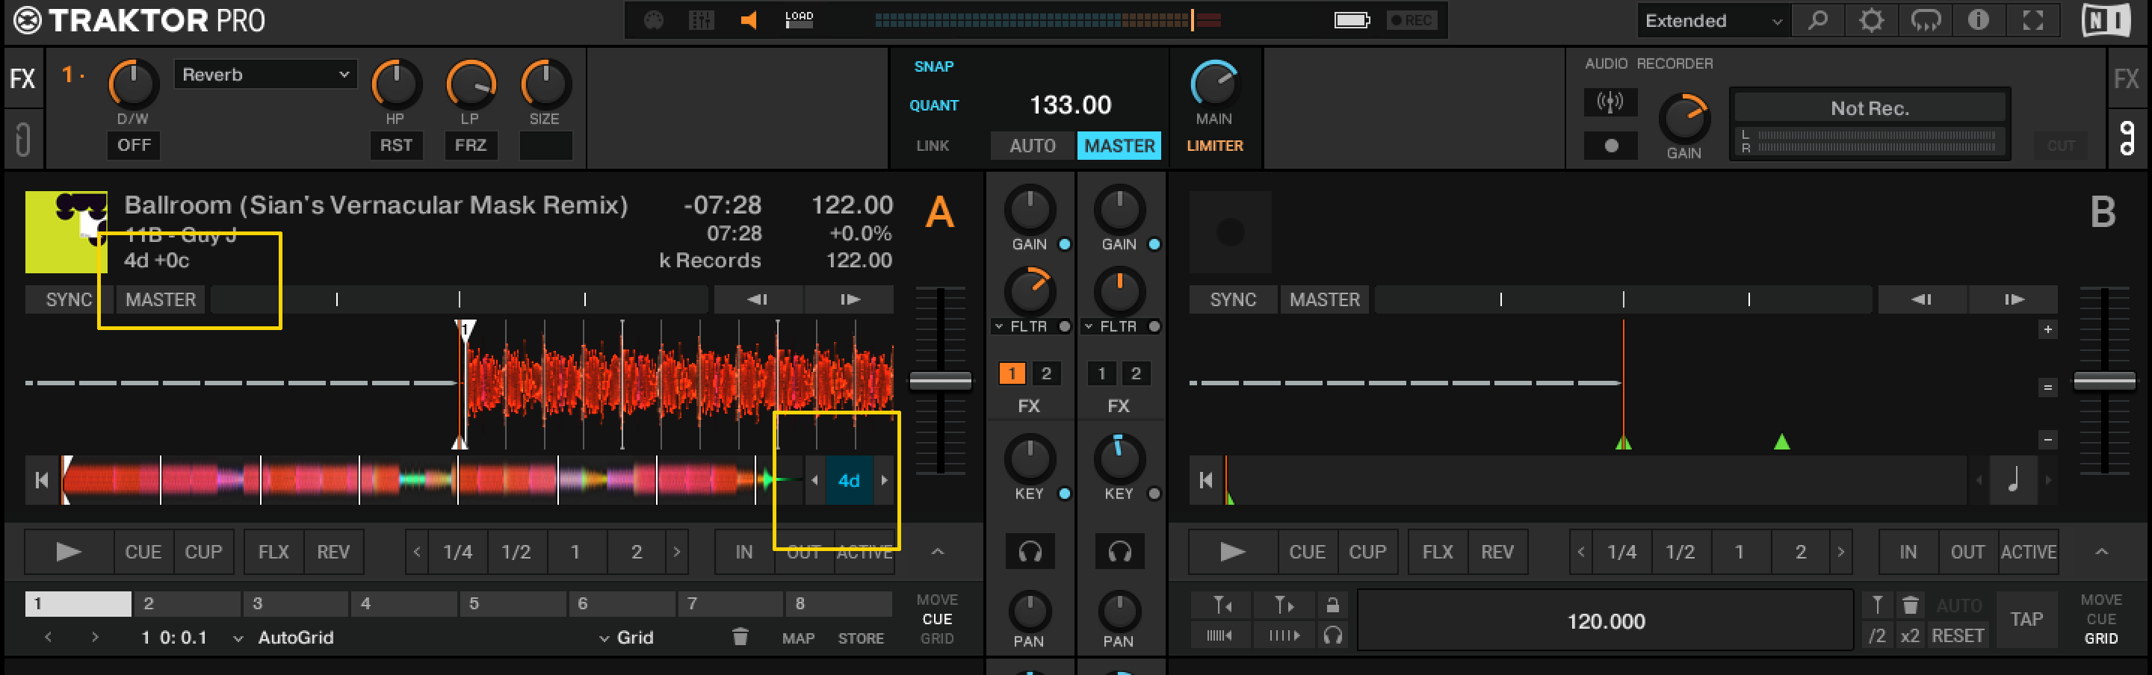2152x675 pixels.
Task: Toggle LINK sync
Action: point(933,146)
